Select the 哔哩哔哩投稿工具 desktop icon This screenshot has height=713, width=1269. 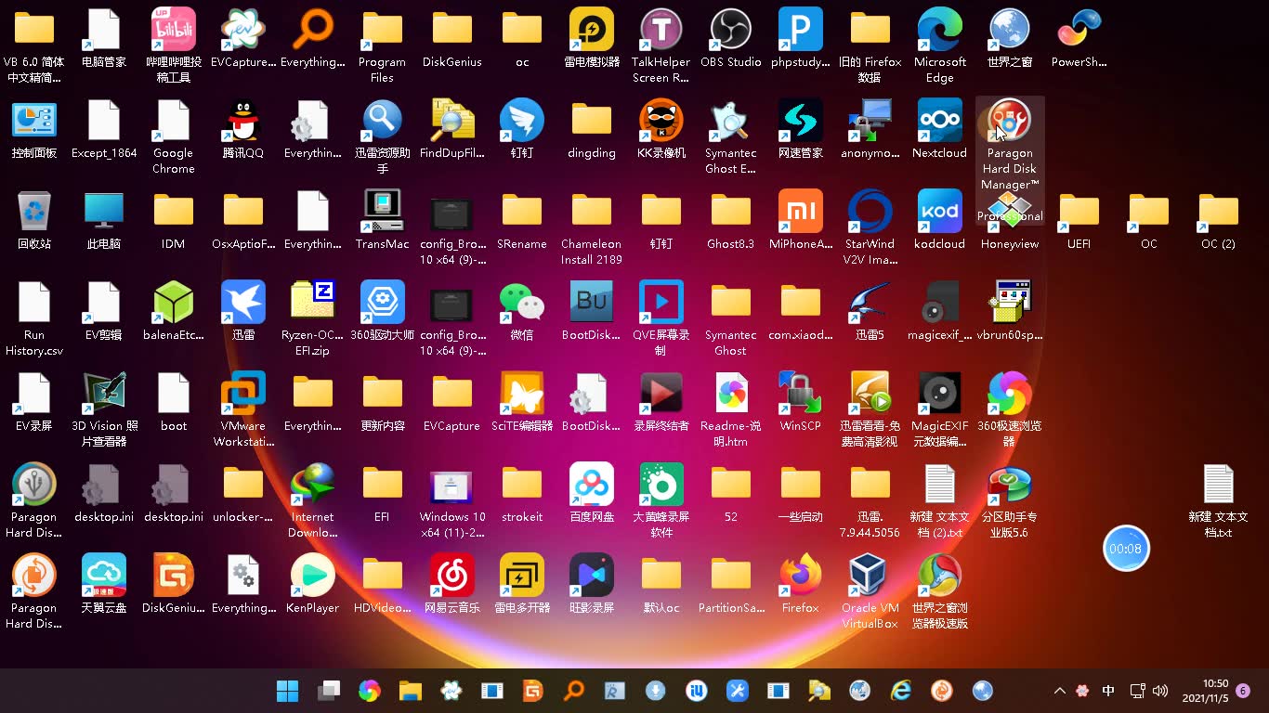(174, 46)
